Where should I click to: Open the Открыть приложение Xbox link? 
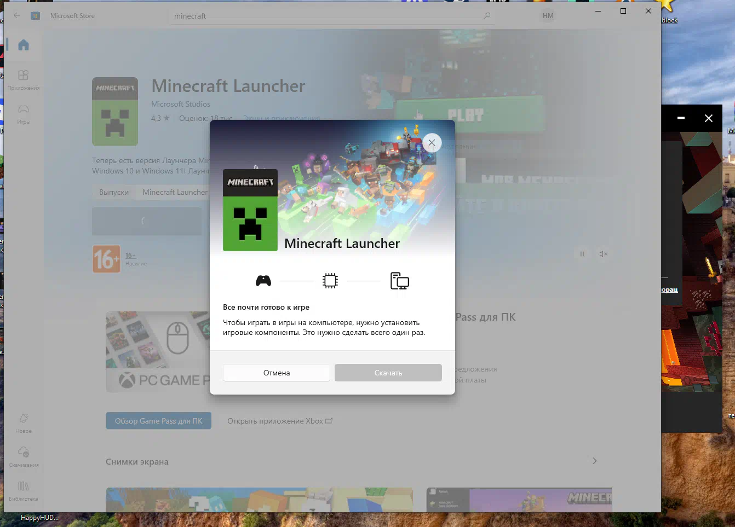click(280, 421)
